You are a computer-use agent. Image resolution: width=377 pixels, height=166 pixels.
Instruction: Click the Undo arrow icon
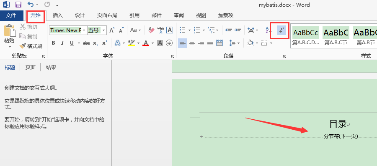(31, 4)
